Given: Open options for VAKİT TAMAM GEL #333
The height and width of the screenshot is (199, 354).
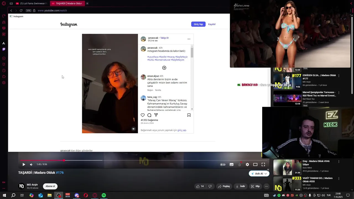Looking at the screenshot, I should tap(339, 178).
